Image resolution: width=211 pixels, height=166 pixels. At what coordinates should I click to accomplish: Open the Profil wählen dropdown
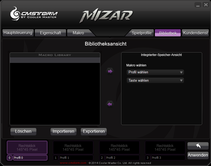pyautogui.click(x=155, y=72)
